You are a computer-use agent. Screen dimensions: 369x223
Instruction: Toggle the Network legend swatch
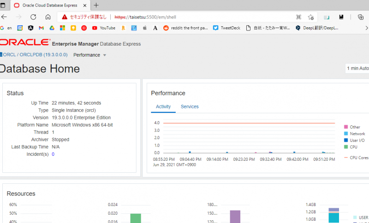click(345, 134)
